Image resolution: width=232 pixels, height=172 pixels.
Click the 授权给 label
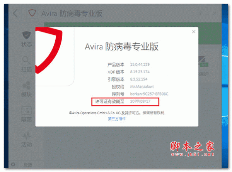pyautogui.click(x=118, y=87)
